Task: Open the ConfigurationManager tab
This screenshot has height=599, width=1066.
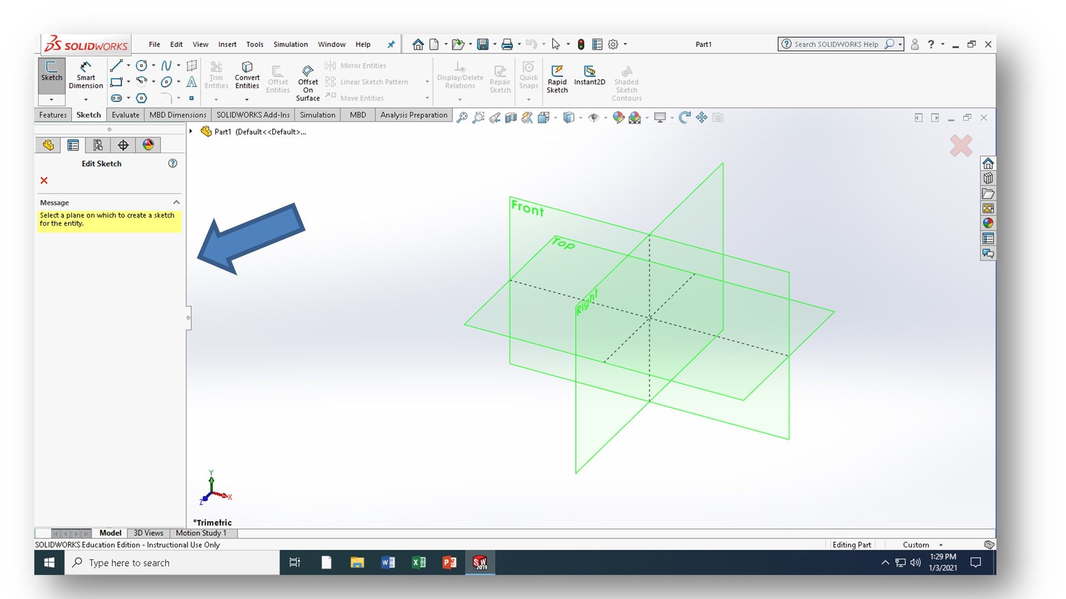Action: click(98, 145)
